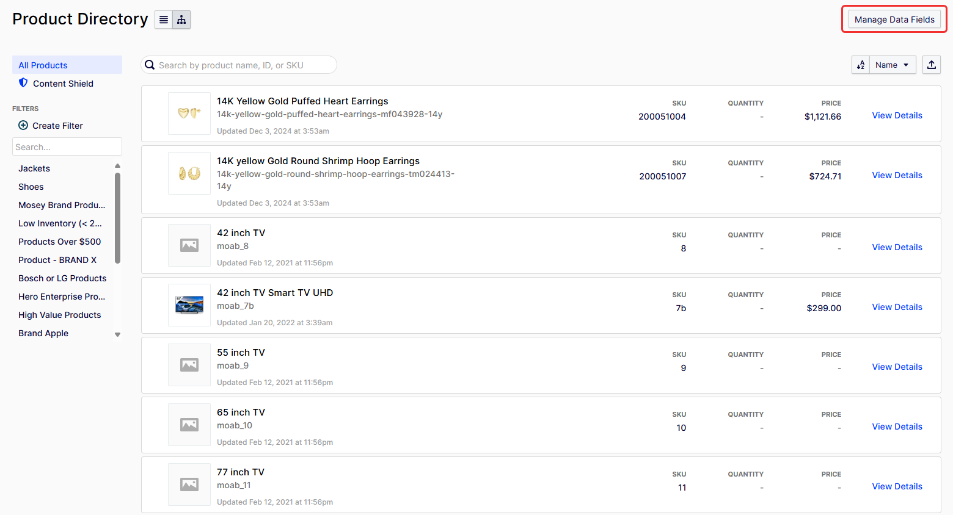Viewport: 953px width, 515px height.
Task: Click the 14K Yellow Gold Puffed Heart Earrings title
Action: click(x=302, y=101)
